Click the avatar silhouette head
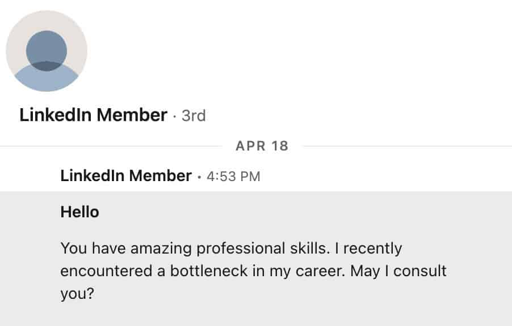The image size is (512, 326). click(47, 49)
